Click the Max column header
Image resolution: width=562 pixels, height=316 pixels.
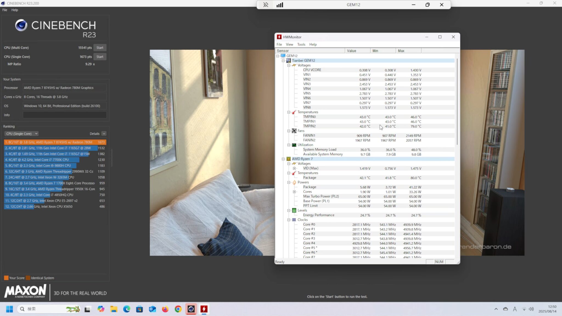(409, 51)
